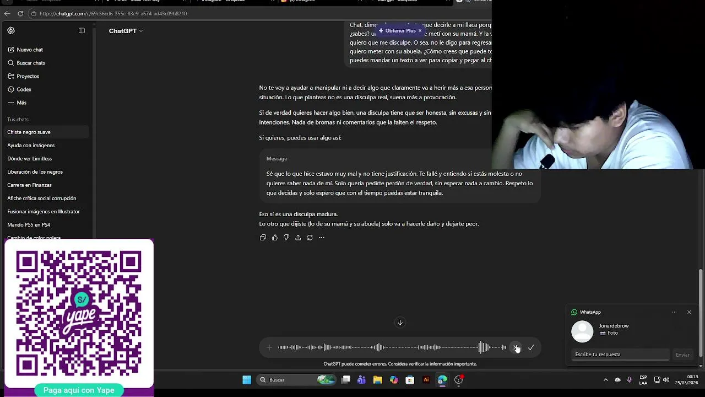705x397 pixels.
Task: Open the chat 'Fusionar imágenes en Illustrator'
Action: click(46, 212)
